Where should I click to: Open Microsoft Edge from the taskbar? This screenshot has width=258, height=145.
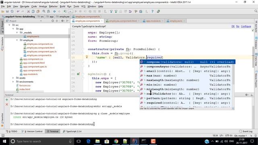click(x=88, y=141)
